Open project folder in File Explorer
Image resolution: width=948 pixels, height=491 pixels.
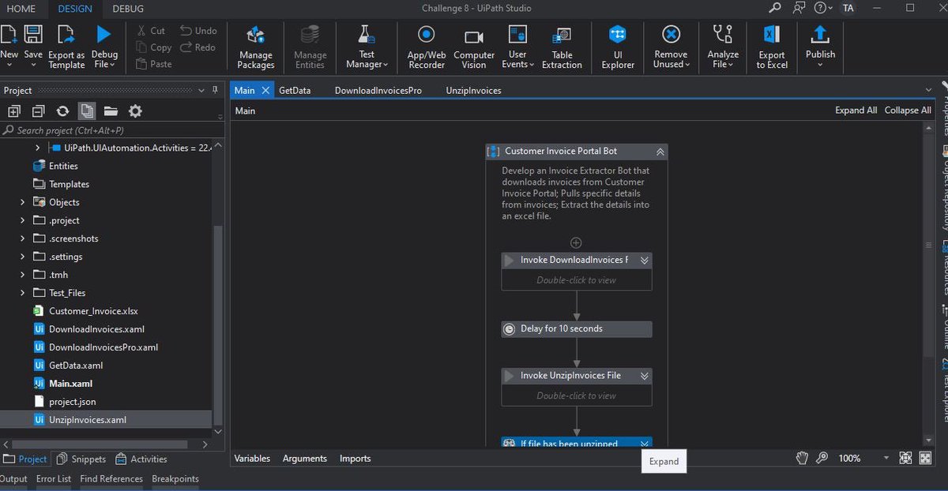pyautogui.click(x=111, y=111)
